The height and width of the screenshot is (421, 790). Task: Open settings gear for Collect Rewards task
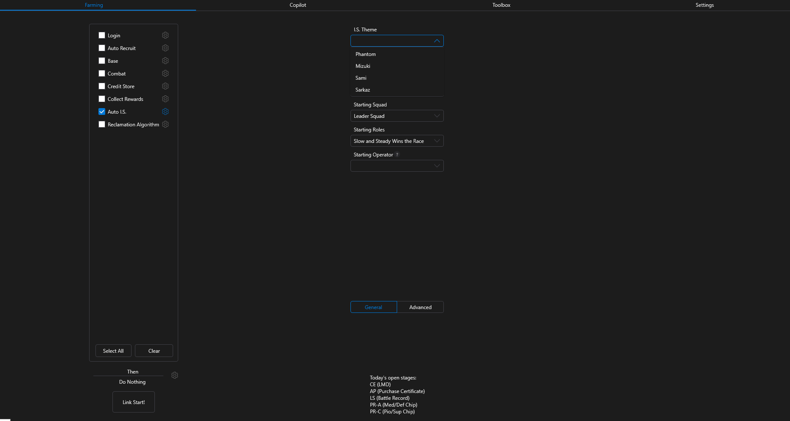pyautogui.click(x=165, y=99)
